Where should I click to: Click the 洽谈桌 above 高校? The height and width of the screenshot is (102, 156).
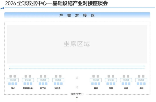[x=126, y=80]
